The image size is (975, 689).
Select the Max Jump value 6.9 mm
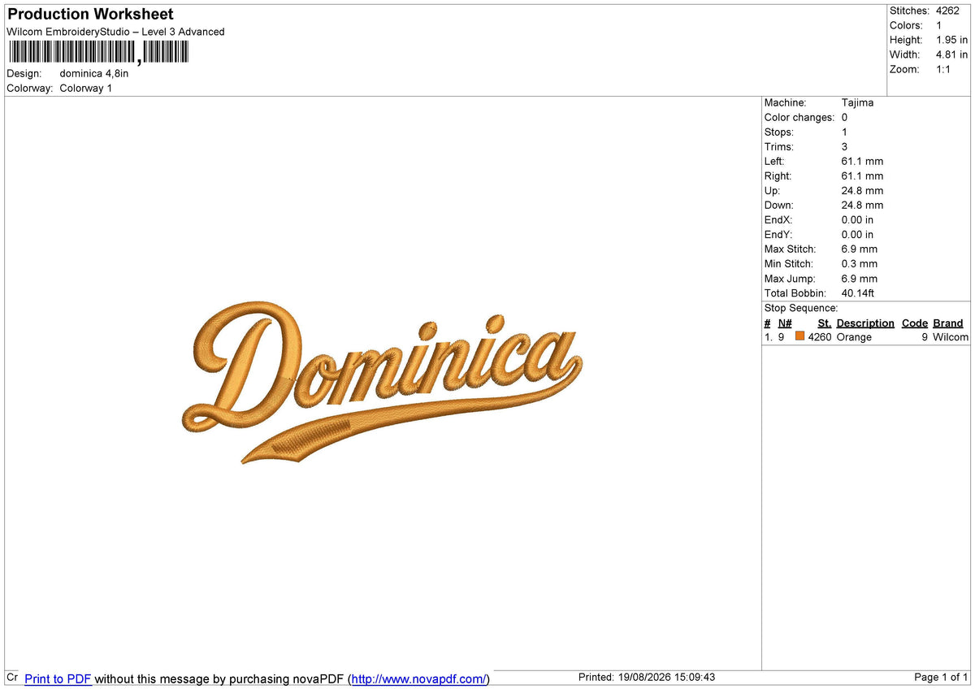[x=860, y=278]
